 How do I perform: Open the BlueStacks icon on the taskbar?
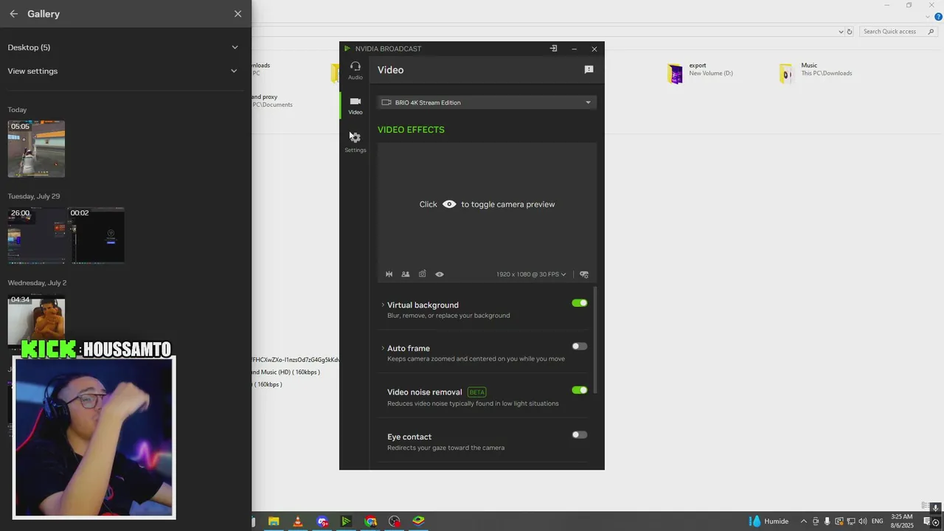pyautogui.click(x=418, y=521)
